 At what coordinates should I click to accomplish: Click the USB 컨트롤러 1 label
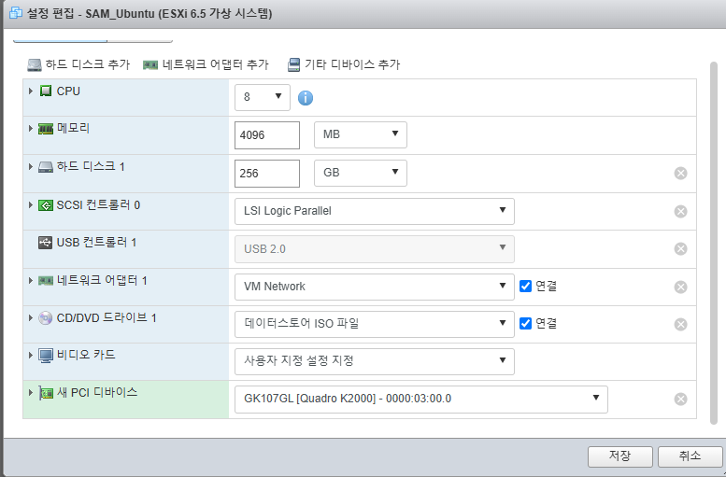pos(96,243)
